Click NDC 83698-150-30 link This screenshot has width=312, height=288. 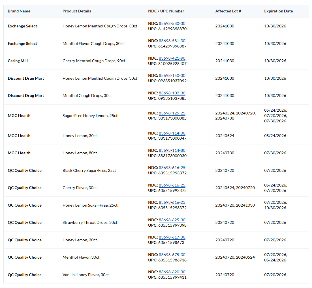click(x=172, y=75)
